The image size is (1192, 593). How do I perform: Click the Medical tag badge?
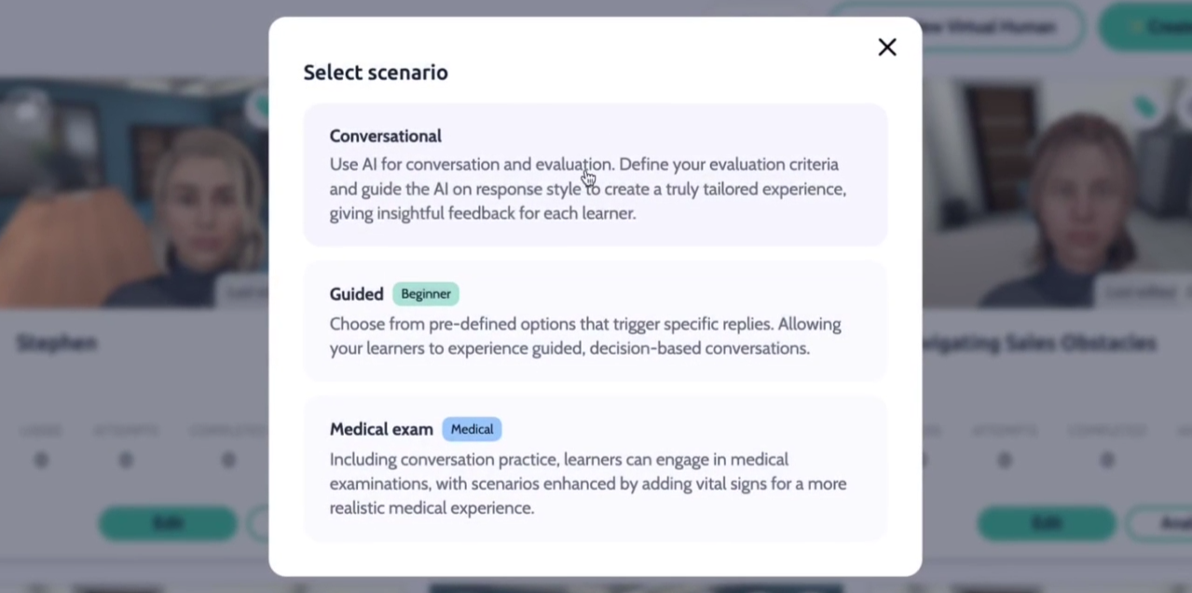pyautogui.click(x=472, y=429)
